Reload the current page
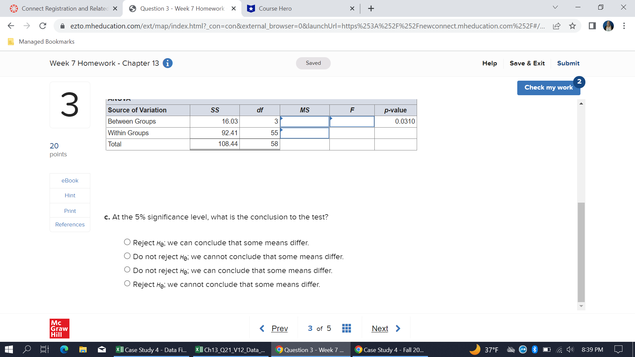 tap(43, 26)
